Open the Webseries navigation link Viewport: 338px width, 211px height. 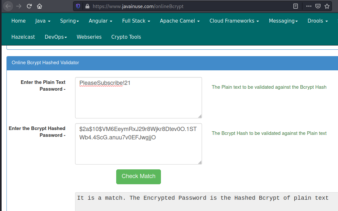89,37
